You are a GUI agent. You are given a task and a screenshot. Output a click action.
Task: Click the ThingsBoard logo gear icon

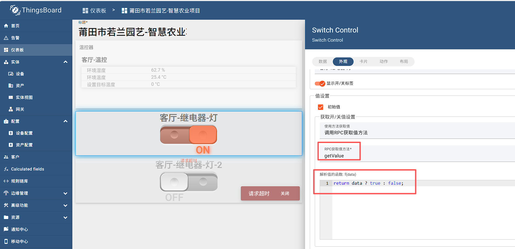tap(15, 10)
